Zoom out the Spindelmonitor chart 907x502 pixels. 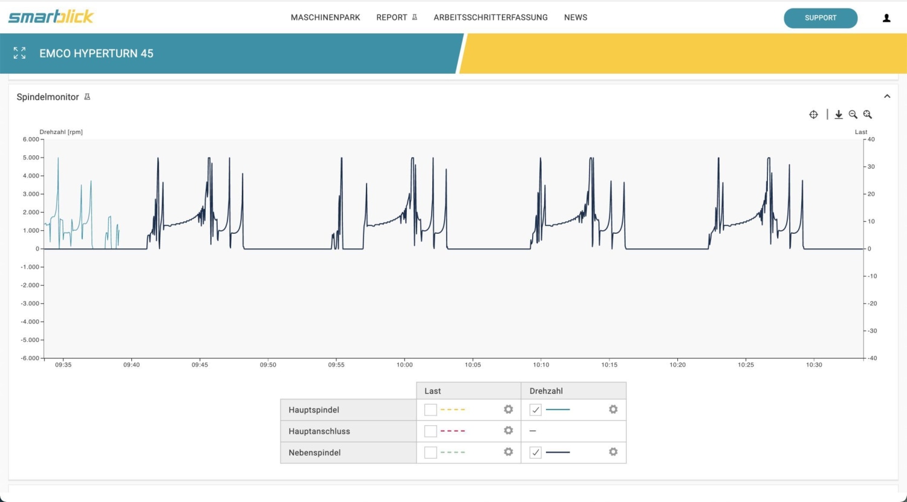pos(853,115)
